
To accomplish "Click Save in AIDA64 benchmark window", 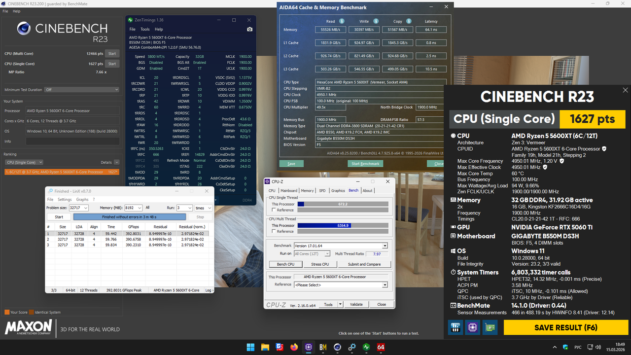I will [291, 164].
